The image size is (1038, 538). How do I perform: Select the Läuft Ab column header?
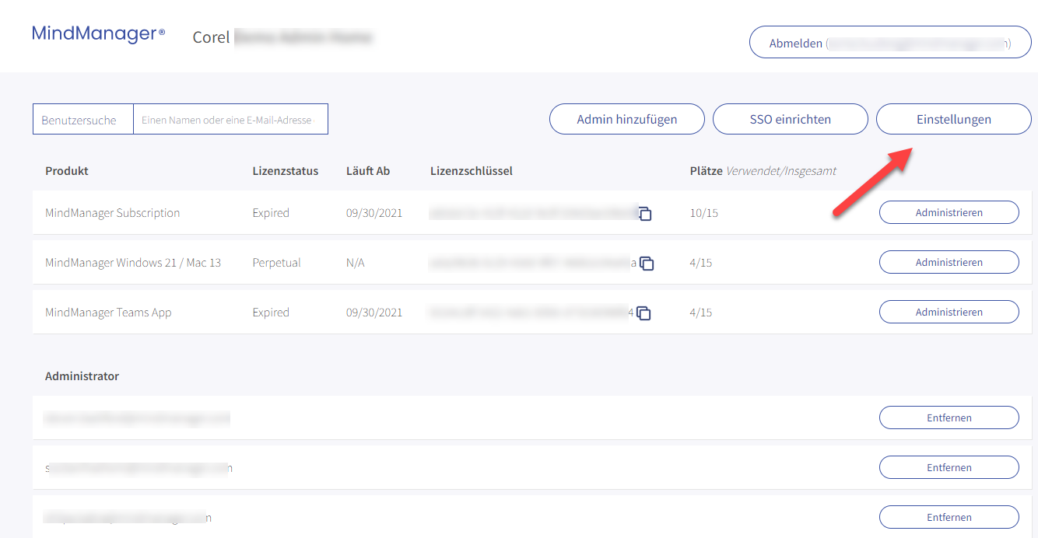coord(368,171)
